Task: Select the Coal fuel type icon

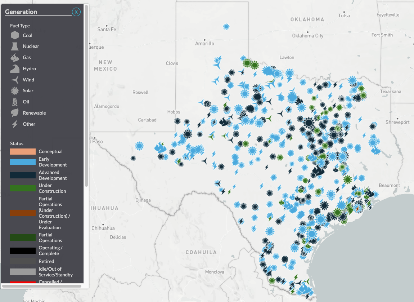Action: (x=15, y=35)
